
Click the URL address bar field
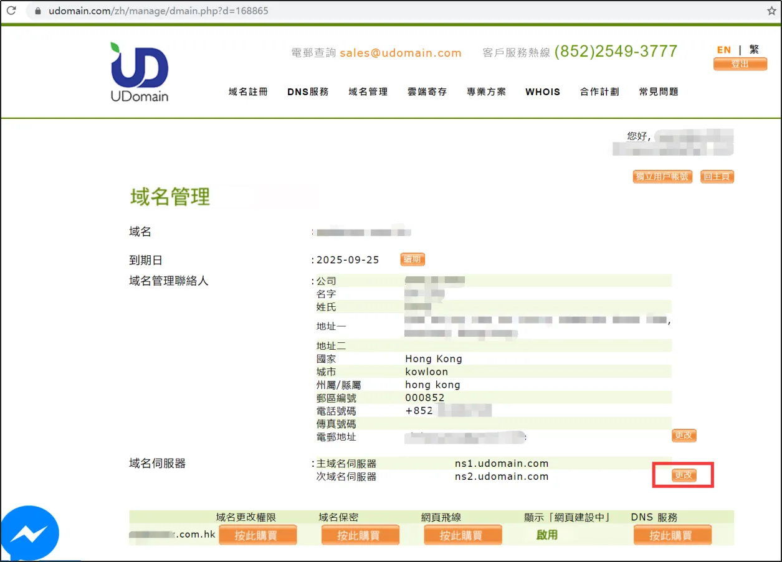tap(374, 11)
